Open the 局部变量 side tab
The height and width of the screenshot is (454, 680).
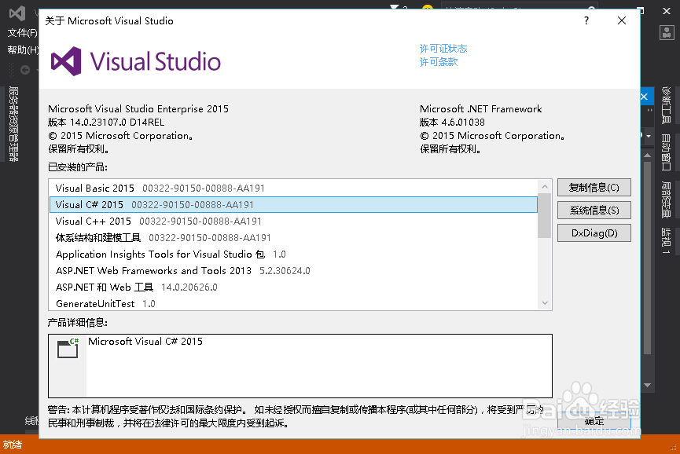(x=666, y=200)
